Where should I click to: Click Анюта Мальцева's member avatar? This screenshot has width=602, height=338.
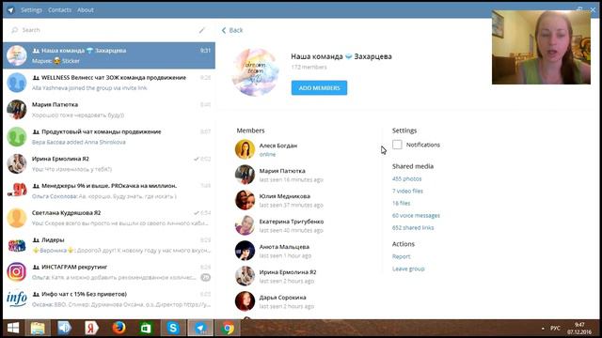point(245,251)
